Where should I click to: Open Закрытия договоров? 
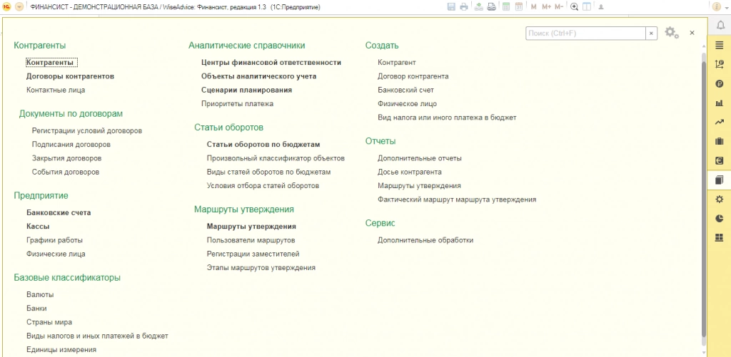tap(66, 158)
